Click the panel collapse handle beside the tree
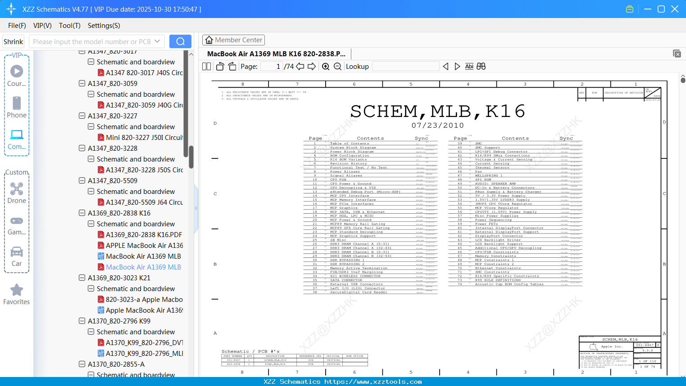686x386 pixels. tap(196, 208)
